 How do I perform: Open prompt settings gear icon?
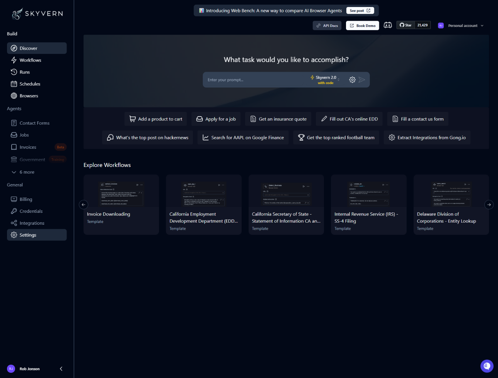tap(352, 80)
